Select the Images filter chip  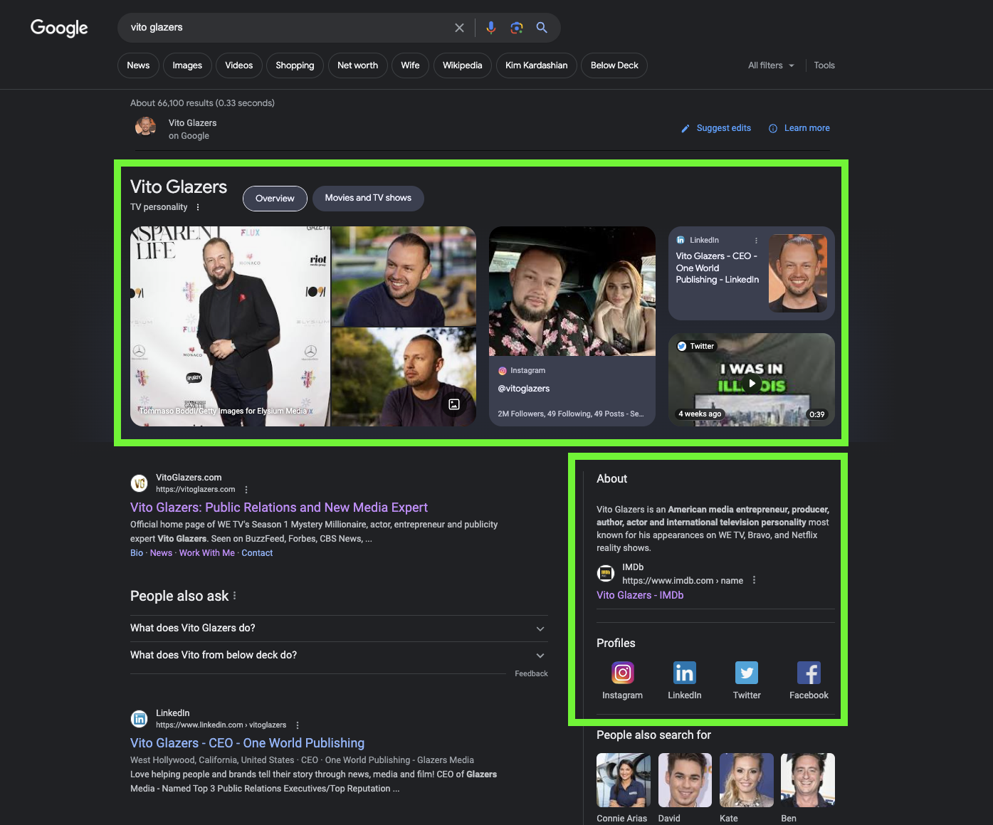pos(187,65)
